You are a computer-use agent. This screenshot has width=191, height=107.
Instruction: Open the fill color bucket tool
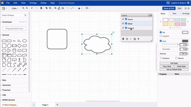[55, 8]
